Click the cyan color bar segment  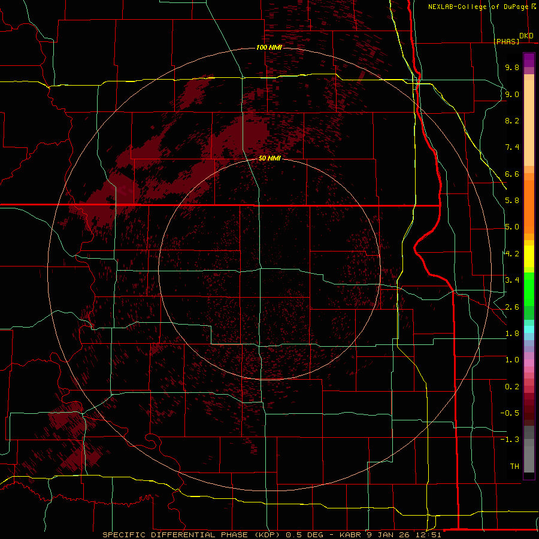[529, 329]
